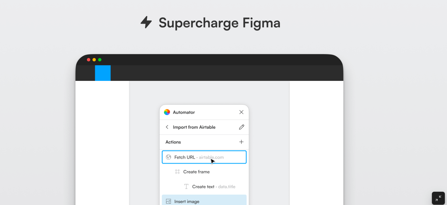This screenshot has height=205, width=447.
Task: Exit fullscreen using the bottom-right collapse button
Action: click(x=438, y=198)
